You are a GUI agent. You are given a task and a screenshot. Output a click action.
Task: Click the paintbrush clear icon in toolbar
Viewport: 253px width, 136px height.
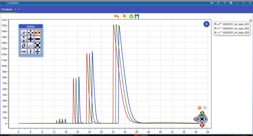pos(124,16)
